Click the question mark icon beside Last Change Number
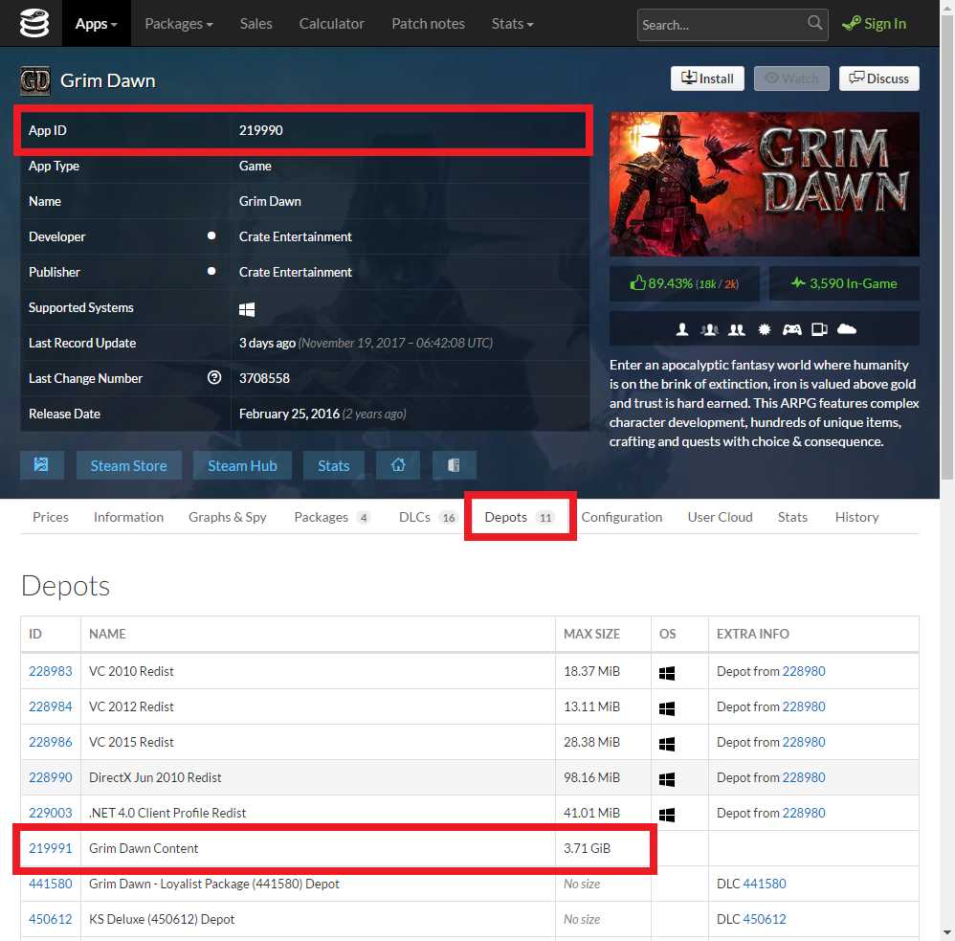Image resolution: width=955 pixels, height=941 pixels. tap(214, 378)
